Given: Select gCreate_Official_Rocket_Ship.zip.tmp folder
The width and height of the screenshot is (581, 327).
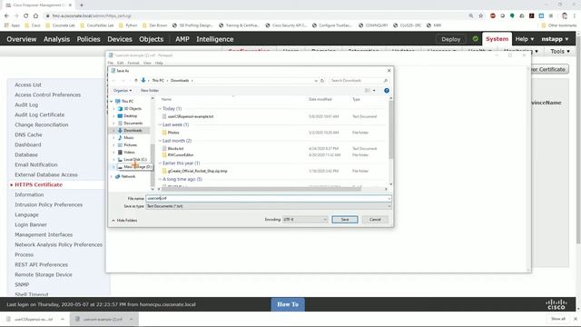Looking at the screenshot, I should (x=198, y=171).
